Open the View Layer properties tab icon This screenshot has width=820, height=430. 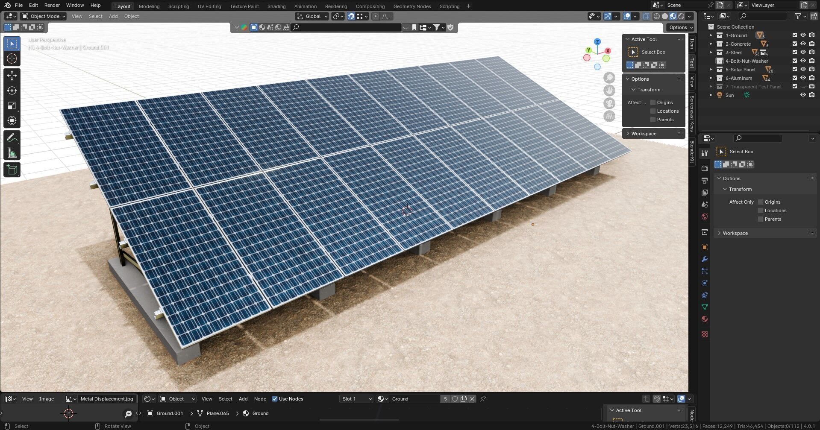click(705, 193)
